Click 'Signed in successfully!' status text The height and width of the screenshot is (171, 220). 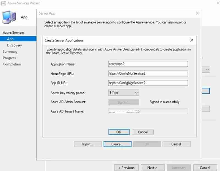[x=165, y=102]
